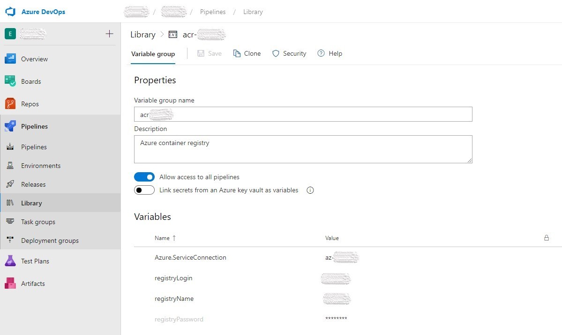
Task: Click the lock icon in Variables header
Action: 546,238
